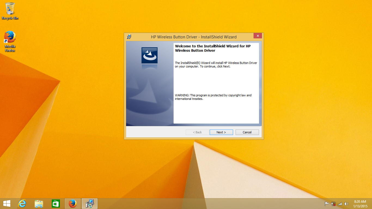Viewport: 372px width, 209px height.
Task: Click the 'Welcome to the InstallShield Wizard' heading
Action: click(x=213, y=48)
